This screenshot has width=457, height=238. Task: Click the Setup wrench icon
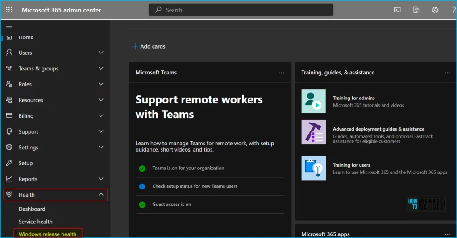(9, 163)
